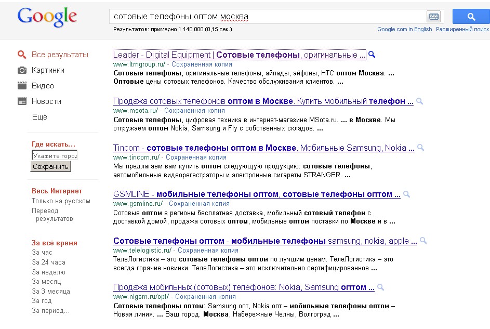Select Весь Интернет filter

57,191
